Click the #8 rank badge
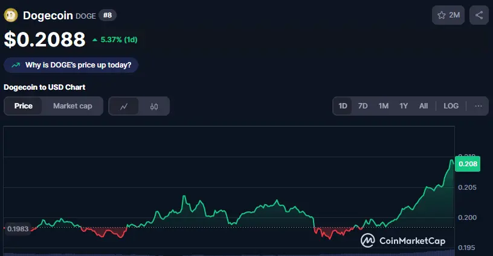 pos(108,15)
